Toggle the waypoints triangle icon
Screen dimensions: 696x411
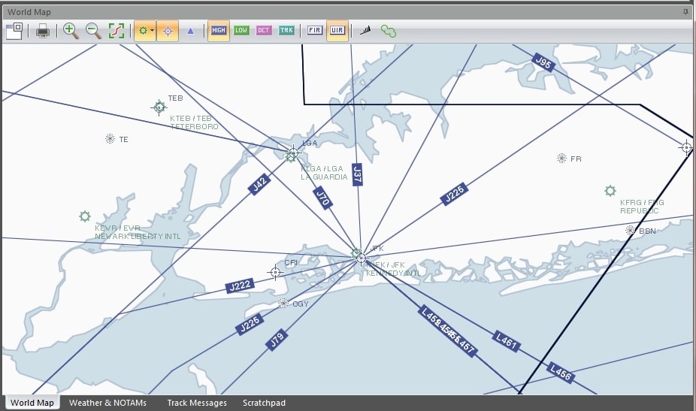(x=190, y=31)
